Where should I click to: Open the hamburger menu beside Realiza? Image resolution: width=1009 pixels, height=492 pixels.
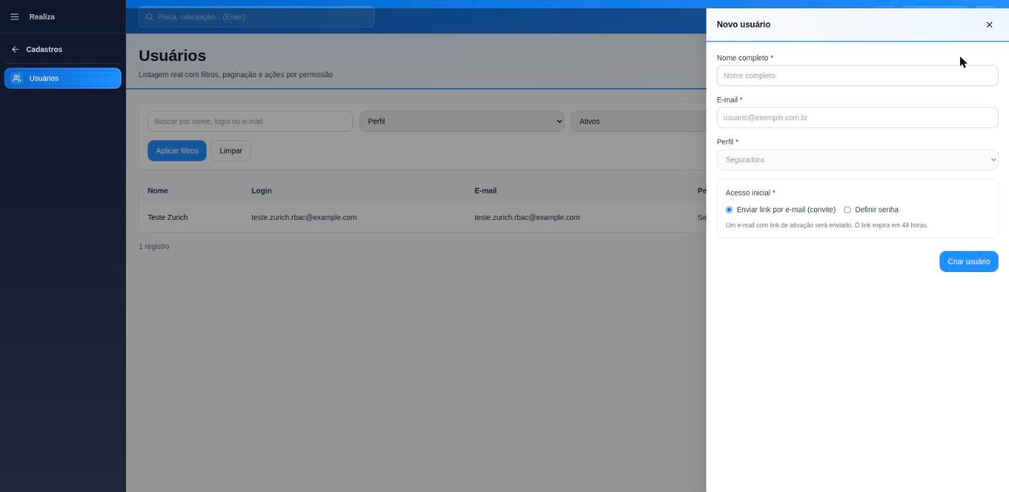pos(15,17)
